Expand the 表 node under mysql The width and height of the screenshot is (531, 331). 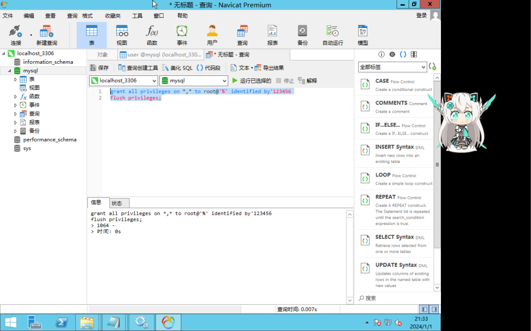click(16, 79)
